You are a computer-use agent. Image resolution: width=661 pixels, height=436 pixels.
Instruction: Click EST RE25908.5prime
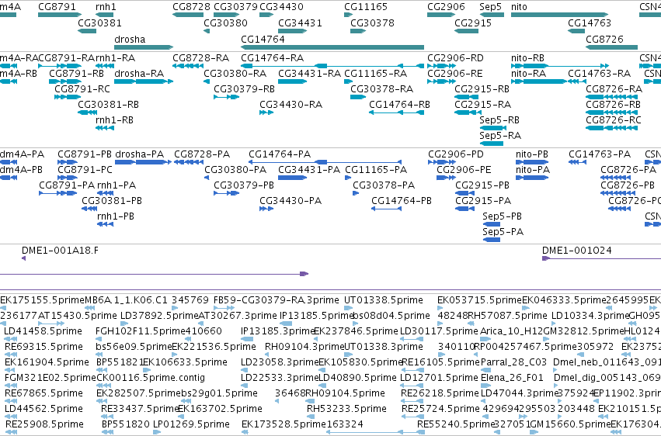(44, 424)
